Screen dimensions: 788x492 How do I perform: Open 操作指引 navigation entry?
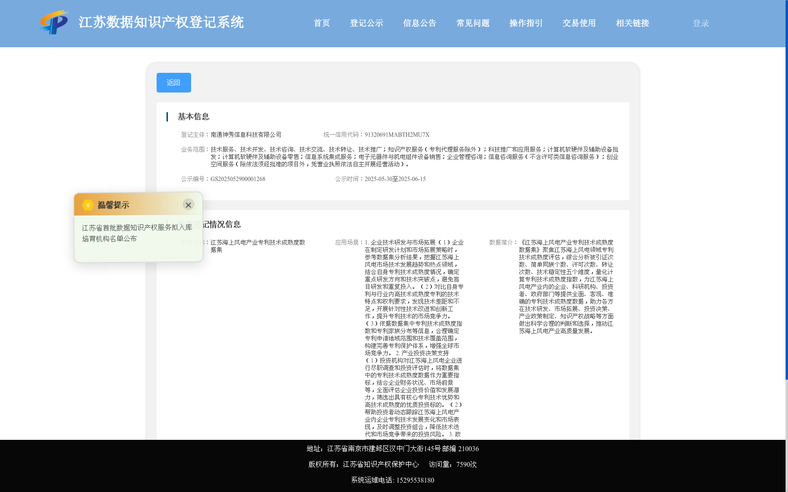coord(526,23)
